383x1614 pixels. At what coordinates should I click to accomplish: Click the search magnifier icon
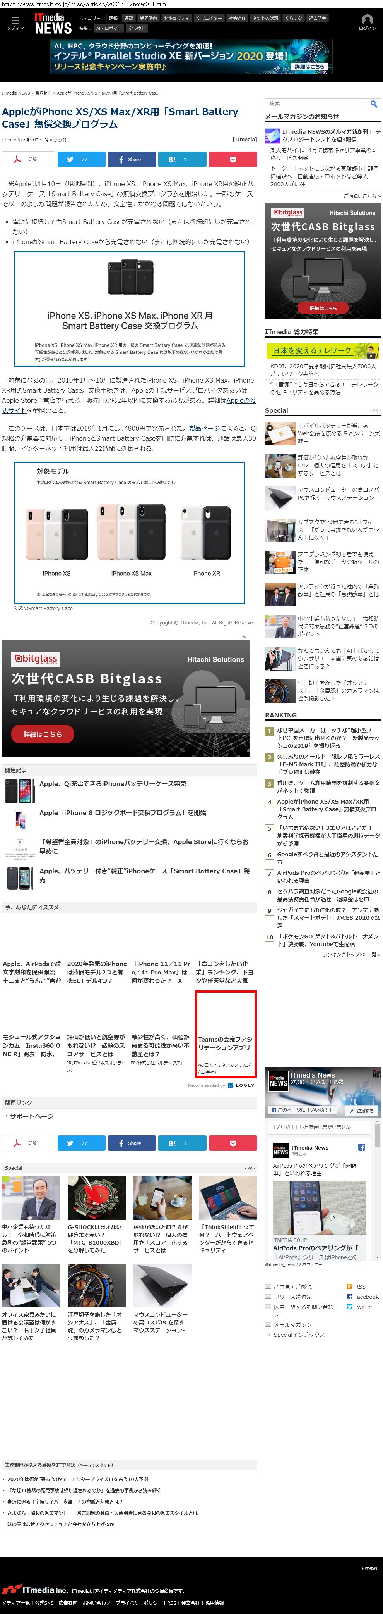(374, 103)
